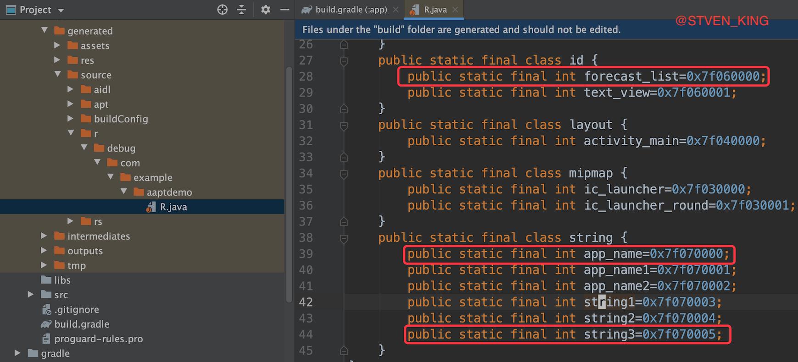The image size is (798, 362).
Task: Expand the buildConfig folder
Action: click(71, 119)
